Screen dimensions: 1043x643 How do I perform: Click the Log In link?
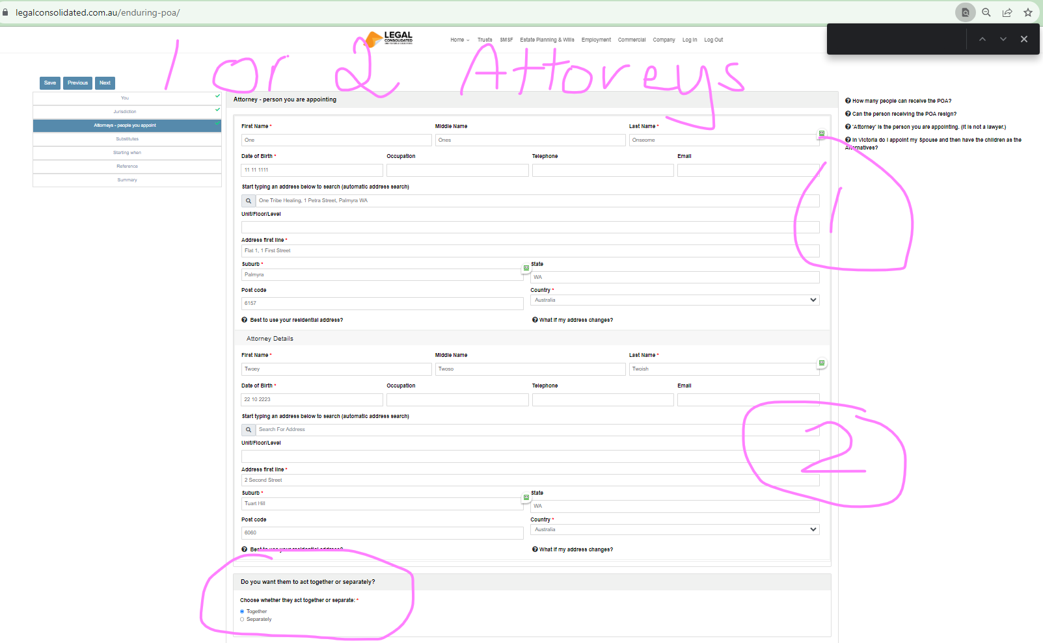(x=690, y=40)
